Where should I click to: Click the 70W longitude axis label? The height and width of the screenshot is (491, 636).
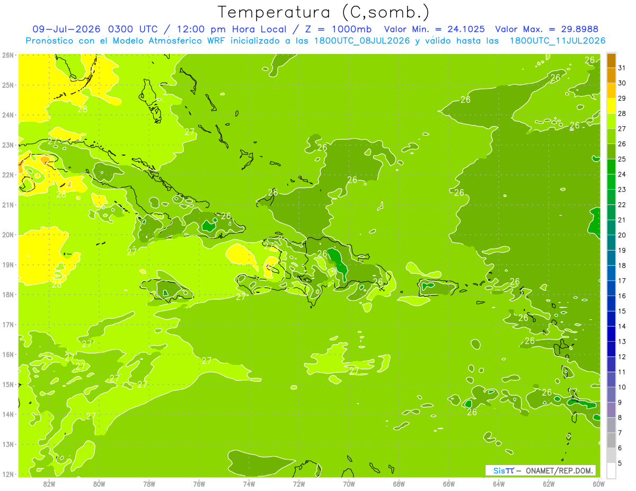click(x=349, y=484)
